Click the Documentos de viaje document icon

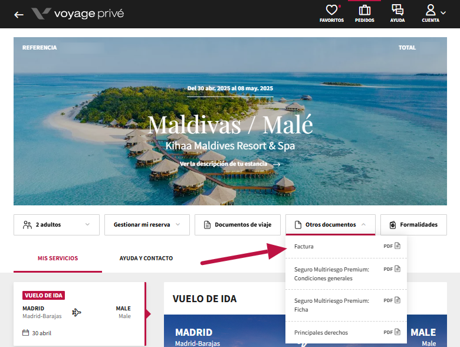(207, 225)
